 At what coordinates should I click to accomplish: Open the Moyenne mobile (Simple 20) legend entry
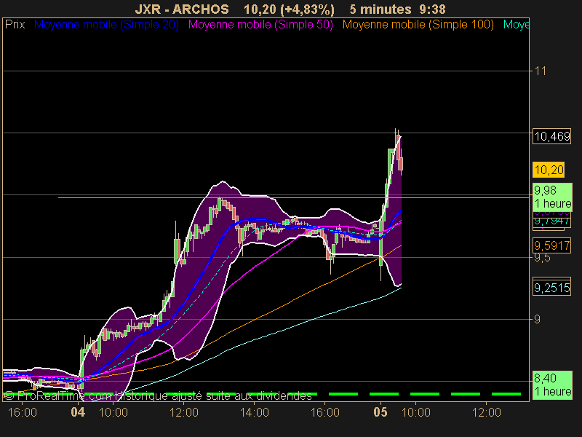[x=106, y=25]
